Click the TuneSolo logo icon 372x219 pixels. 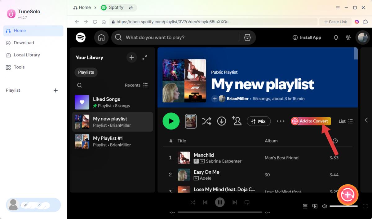pyautogui.click(x=11, y=14)
